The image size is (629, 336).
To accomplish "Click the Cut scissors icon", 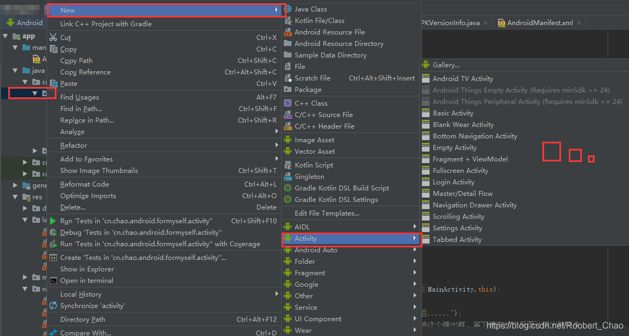I will tap(53, 38).
